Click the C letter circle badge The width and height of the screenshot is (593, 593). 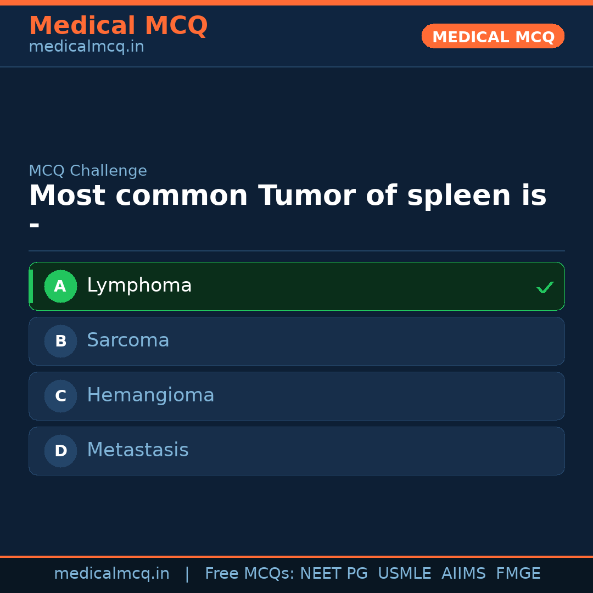point(60,396)
